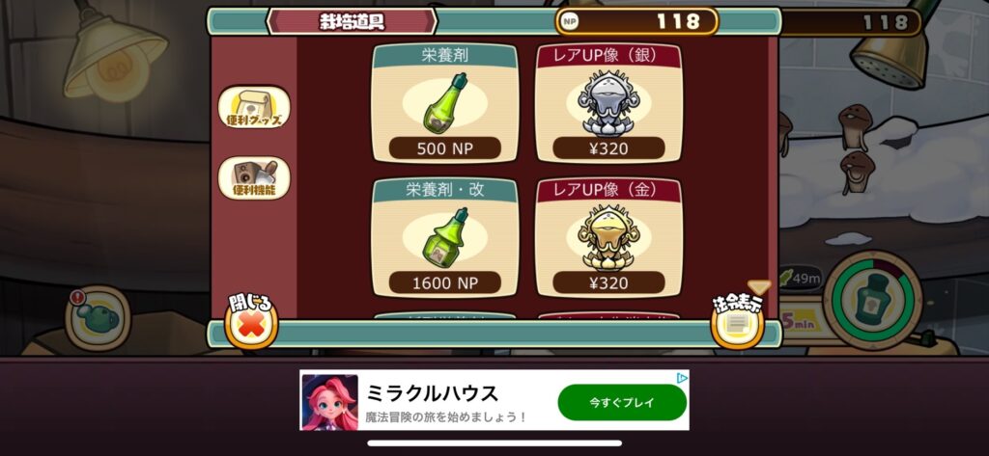989x456 pixels.
Task: Purchase gold statue for ¥320
Action: (x=608, y=282)
